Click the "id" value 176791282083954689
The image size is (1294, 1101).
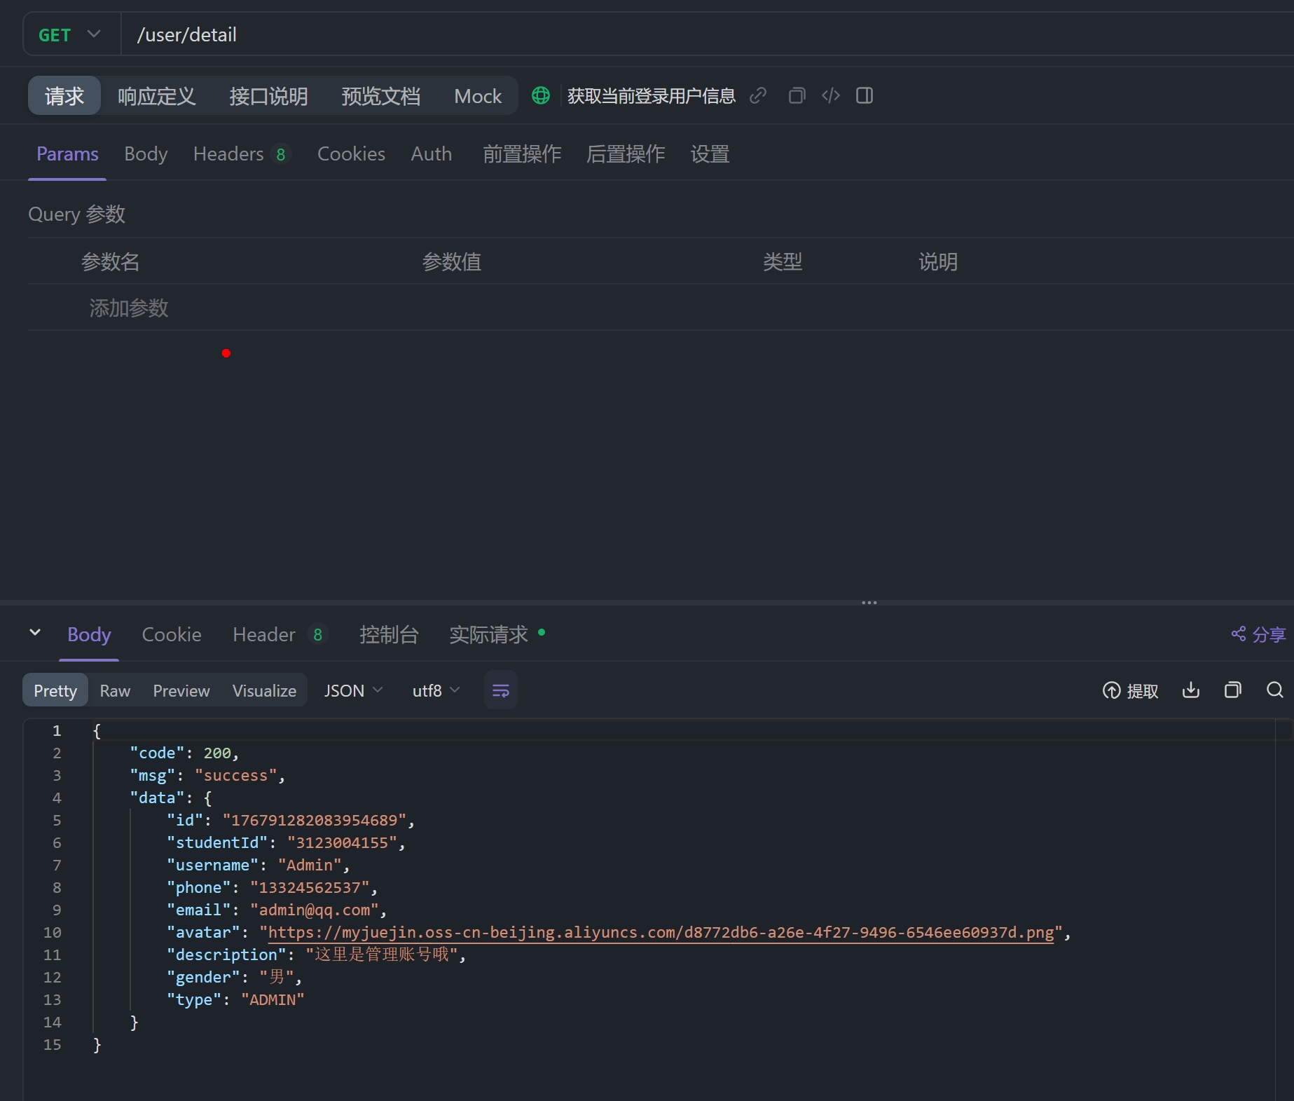pyautogui.click(x=315, y=820)
